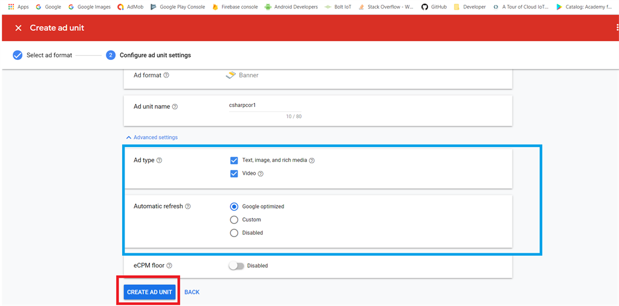
Task: Click the Automatic refresh help icon
Action: point(188,206)
